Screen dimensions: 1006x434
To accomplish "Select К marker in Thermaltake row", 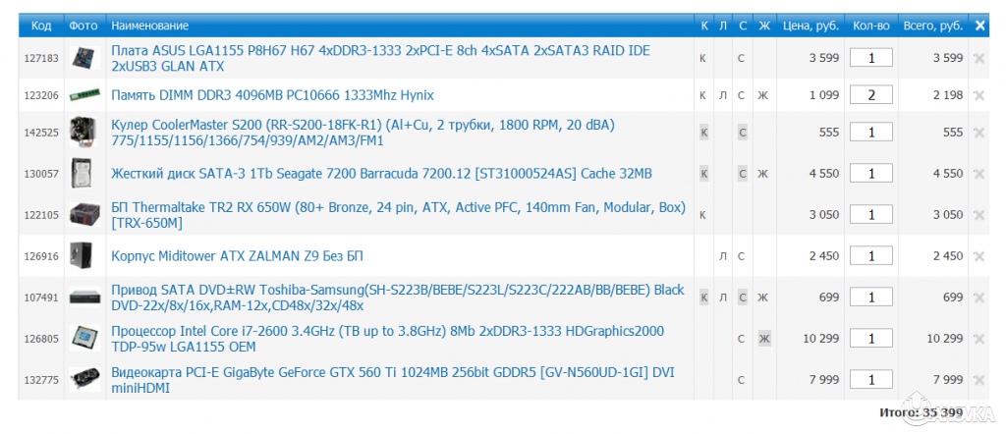I will (x=703, y=215).
